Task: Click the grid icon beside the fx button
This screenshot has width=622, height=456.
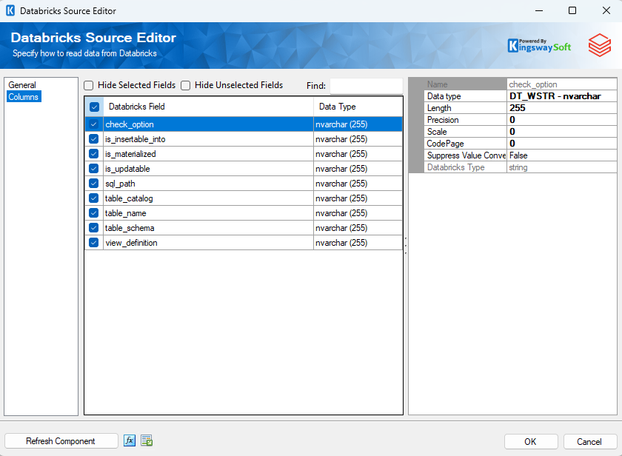Action: 147,441
